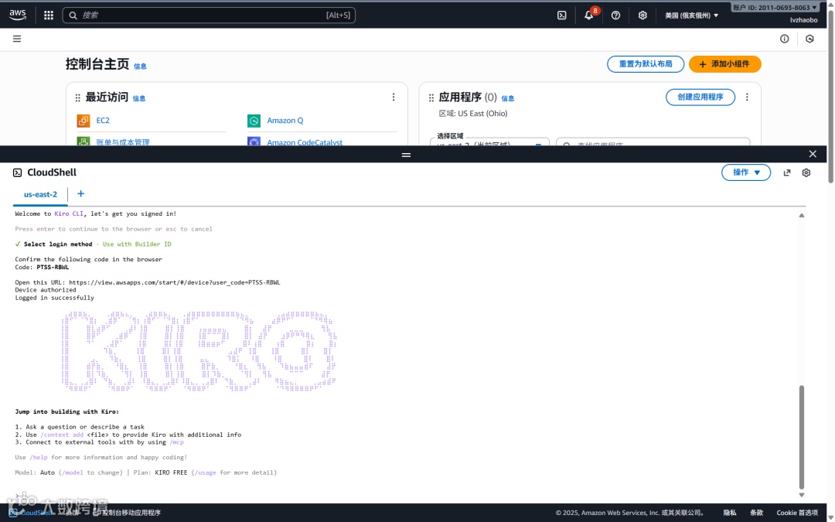Viewport: 835px width, 522px height.
Task: Open CloudShell in new browser tab icon
Action: pyautogui.click(x=787, y=172)
